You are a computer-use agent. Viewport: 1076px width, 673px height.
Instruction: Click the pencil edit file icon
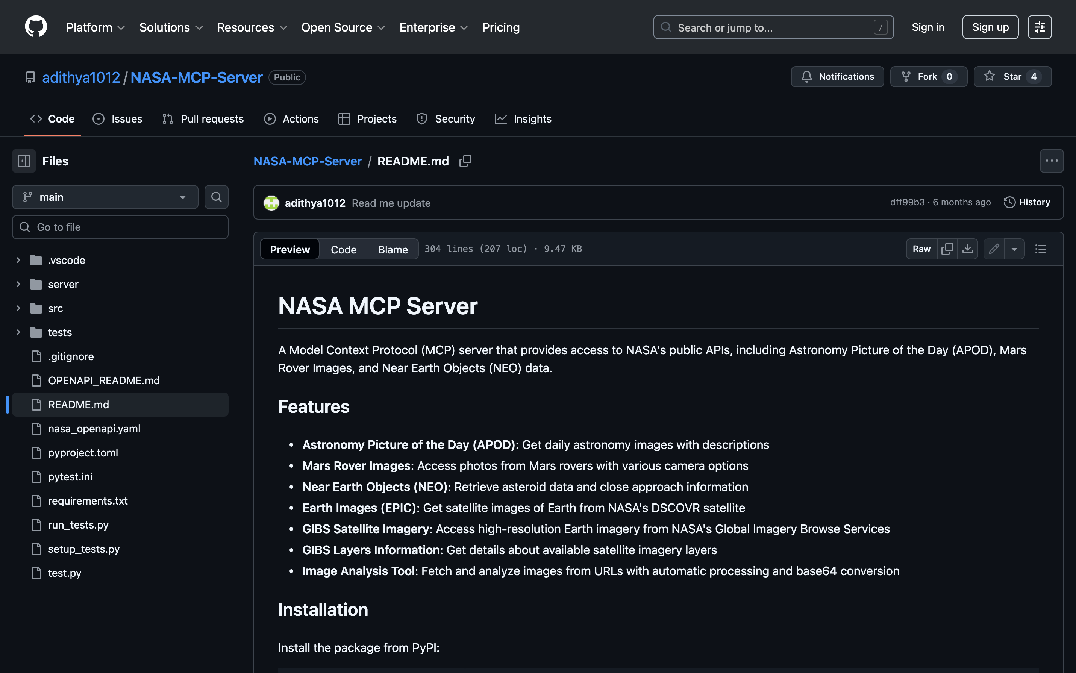pyautogui.click(x=994, y=249)
